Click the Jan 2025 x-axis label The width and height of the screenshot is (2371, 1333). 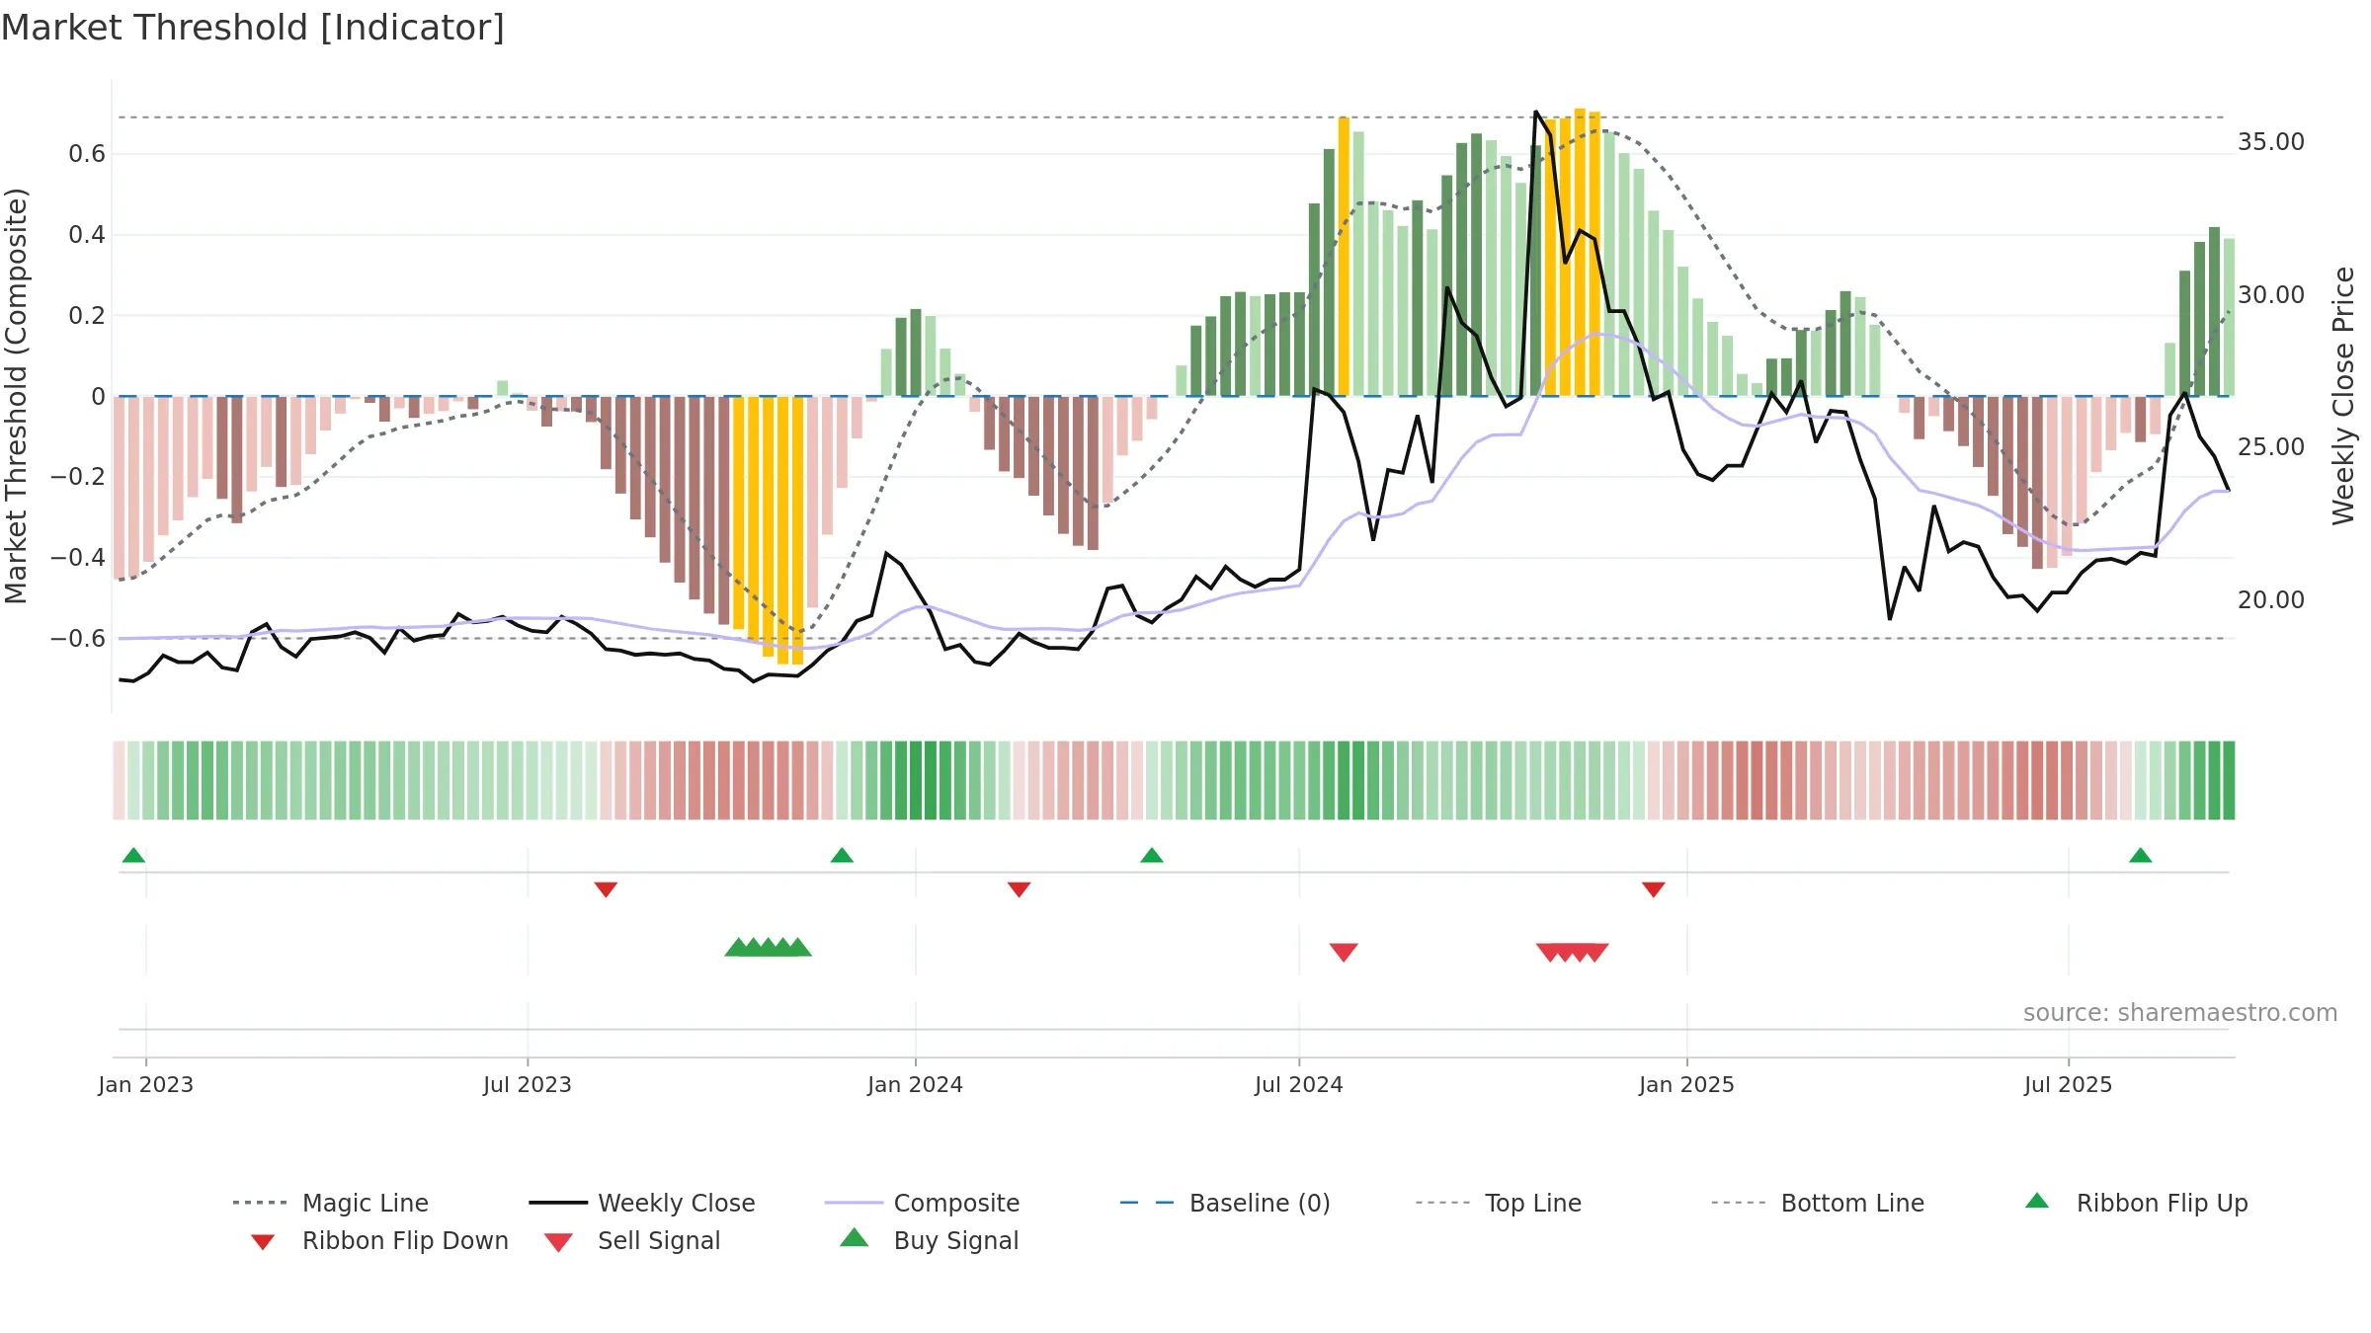[1687, 1084]
